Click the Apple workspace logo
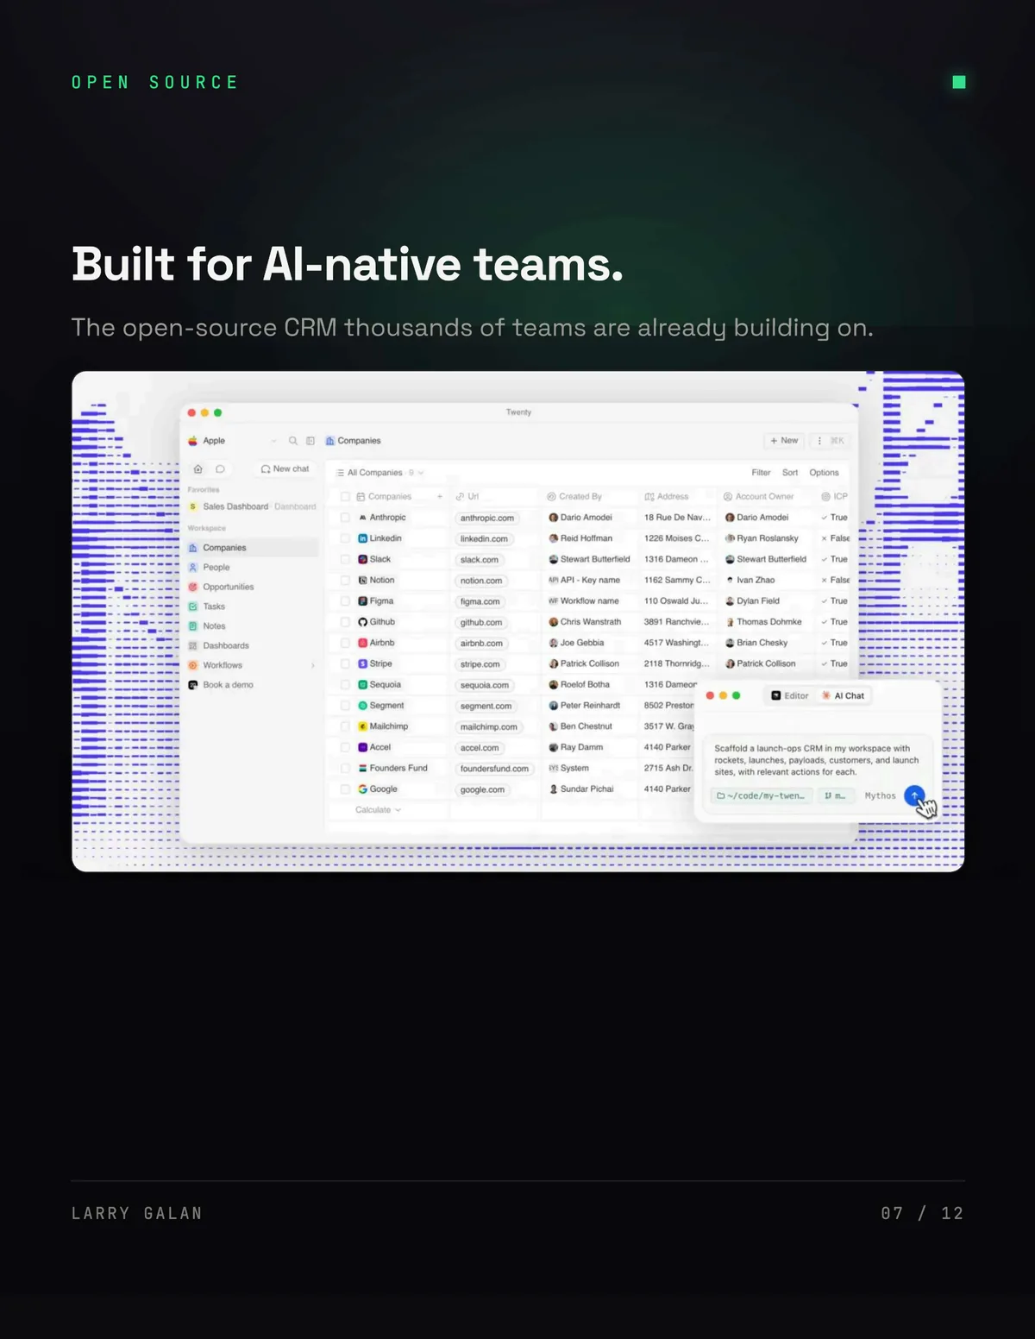This screenshot has height=1339, width=1035. [x=193, y=441]
